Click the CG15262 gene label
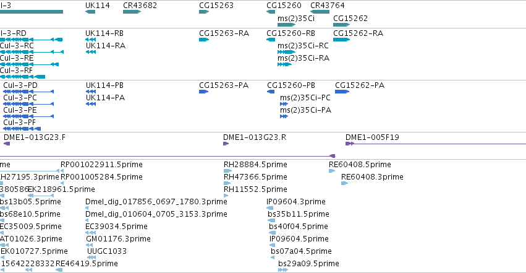The height and width of the screenshot is (273, 526). (x=350, y=18)
